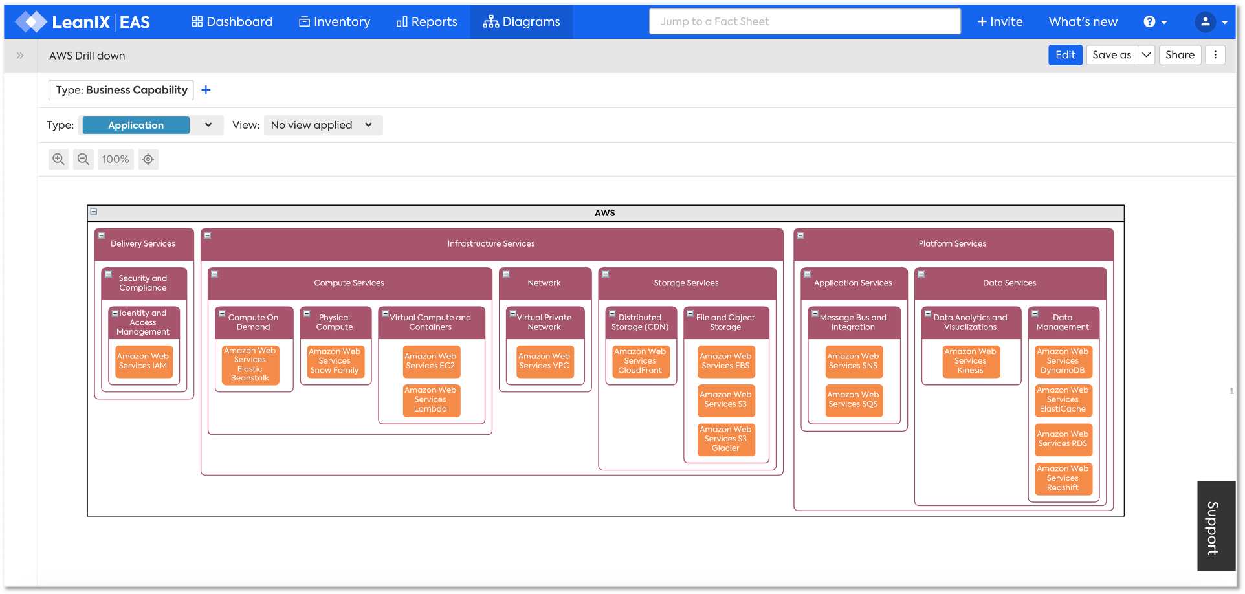The width and height of the screenshot is (1245, 594).
Task: Collapse the File and Object Storage box
Action: 690,313
